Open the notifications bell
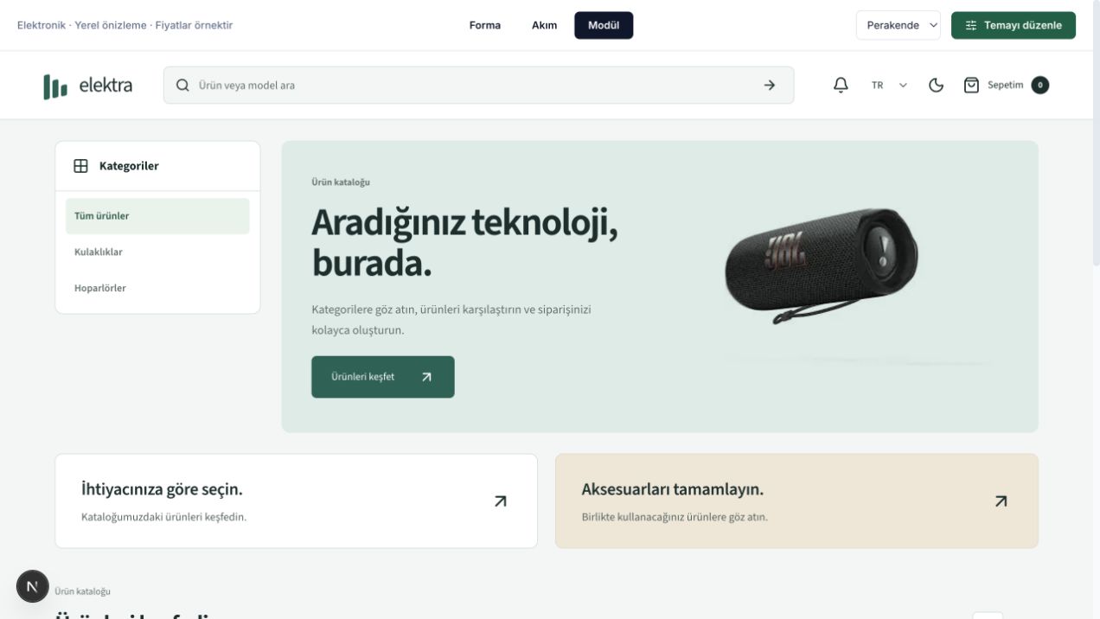The width and height of the screenshot is (1100, 619). [x=841, y=85]
